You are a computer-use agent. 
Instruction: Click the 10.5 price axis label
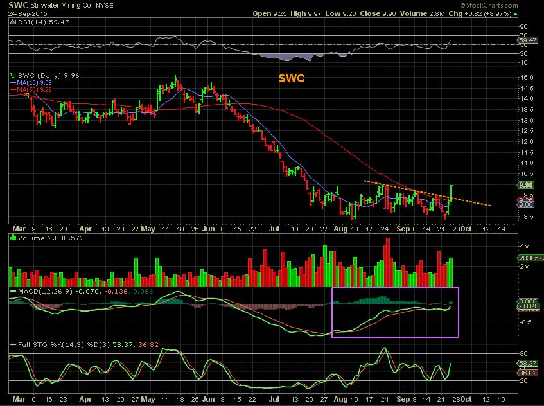tap(527, 174)
